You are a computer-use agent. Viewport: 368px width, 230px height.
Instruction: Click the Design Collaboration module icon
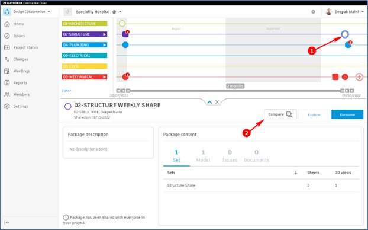pos(7,12)
